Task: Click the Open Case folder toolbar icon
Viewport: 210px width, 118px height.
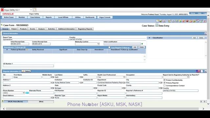Action: click(x=161, y=21)
